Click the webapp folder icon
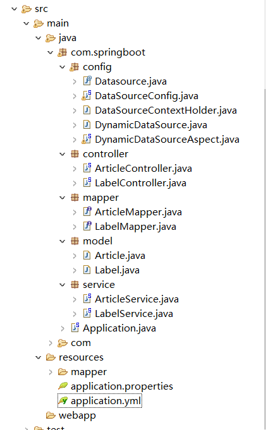 (x=51, y=415)
